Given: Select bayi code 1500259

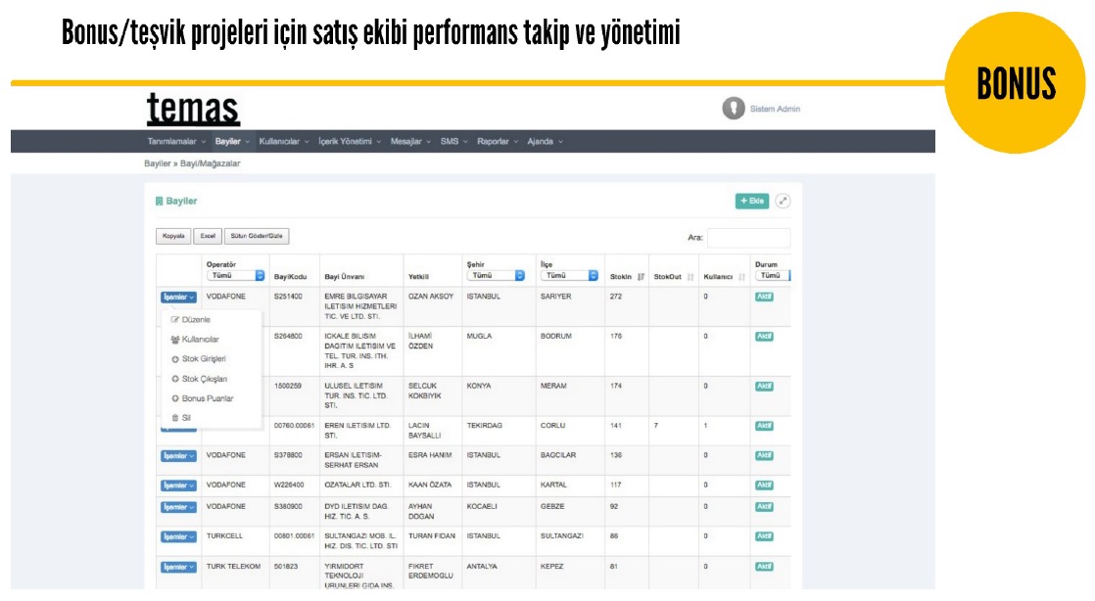Looking at the screenshot, I should tap(288, 386).
